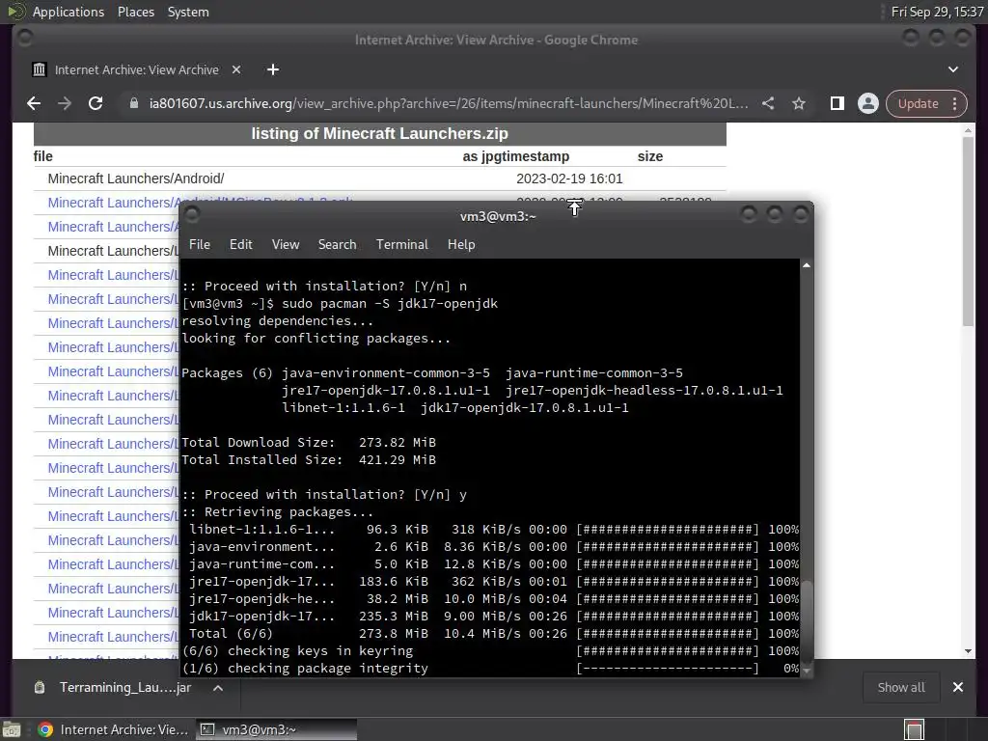988x741 pixels.
Task: Expand download item options chevron
Action: (218, 687)
